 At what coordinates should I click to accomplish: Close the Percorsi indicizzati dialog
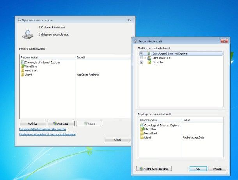coord(224,41)
